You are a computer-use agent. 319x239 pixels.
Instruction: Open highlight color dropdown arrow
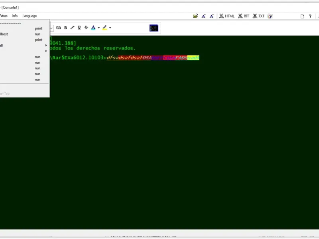pos(110,27)
